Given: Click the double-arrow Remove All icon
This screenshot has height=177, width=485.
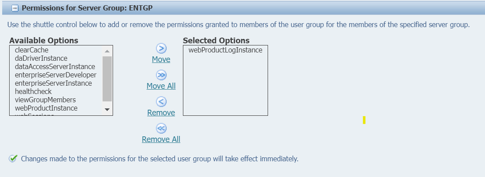Looking at the screenshot, I should point(161,128).
